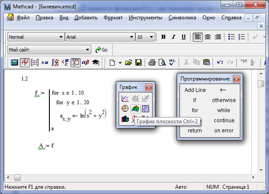Image resolution: width=269 pixels, height=194 pixels.
Task: Insert surface plot from Graph palette
Action: pyautogui.click(x=135, y=109)
